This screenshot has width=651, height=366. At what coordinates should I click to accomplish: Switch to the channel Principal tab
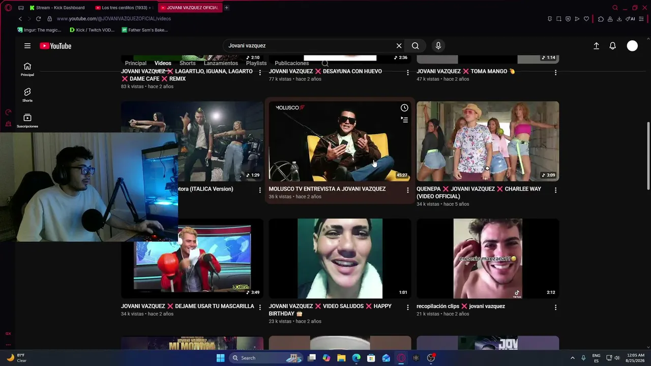pyautogui.click(x=136, y=63)
